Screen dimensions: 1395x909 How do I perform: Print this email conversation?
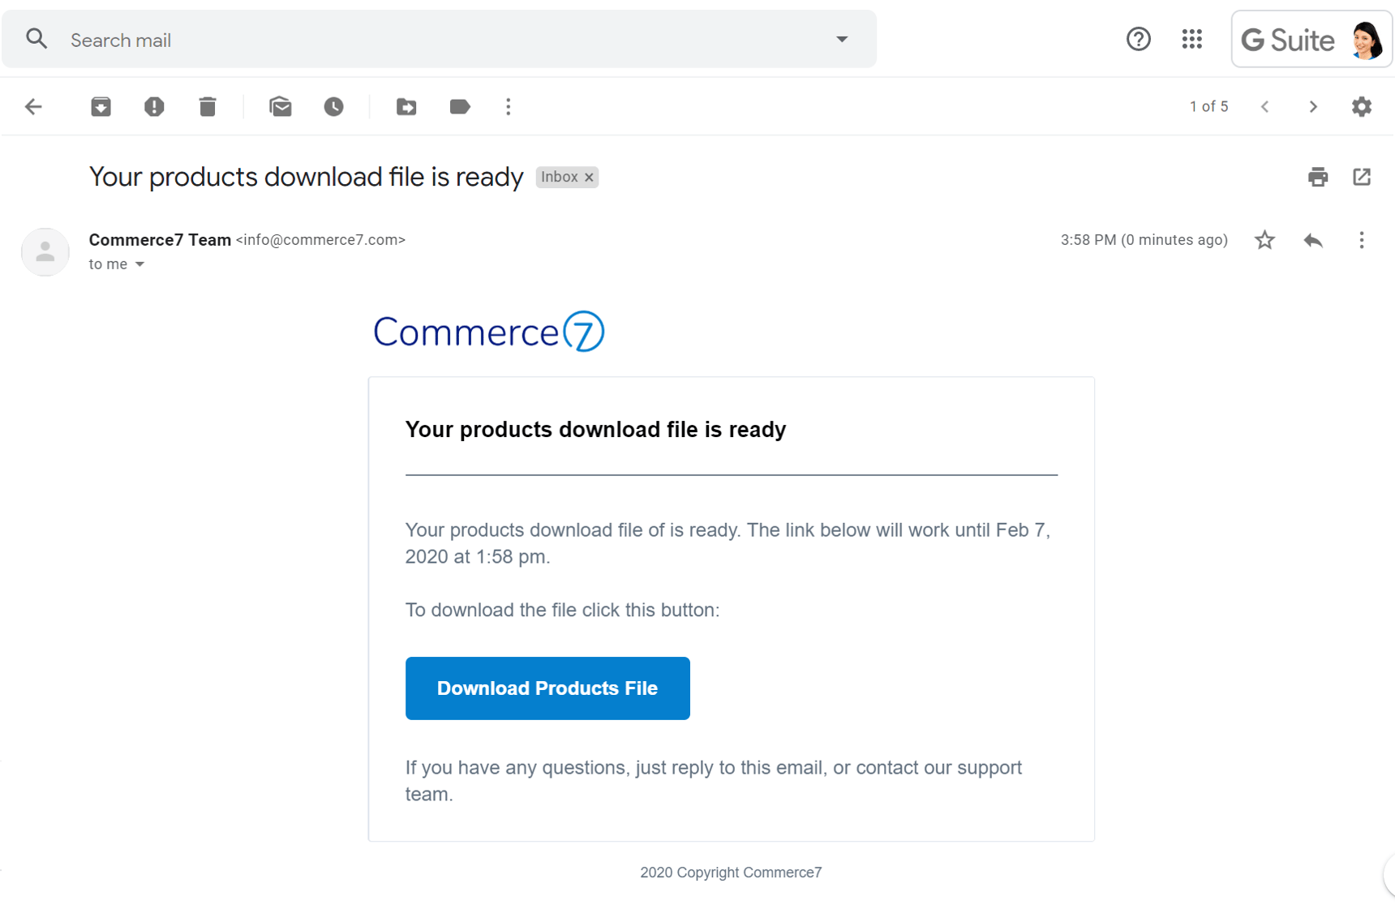click(x=1318, y=177)
